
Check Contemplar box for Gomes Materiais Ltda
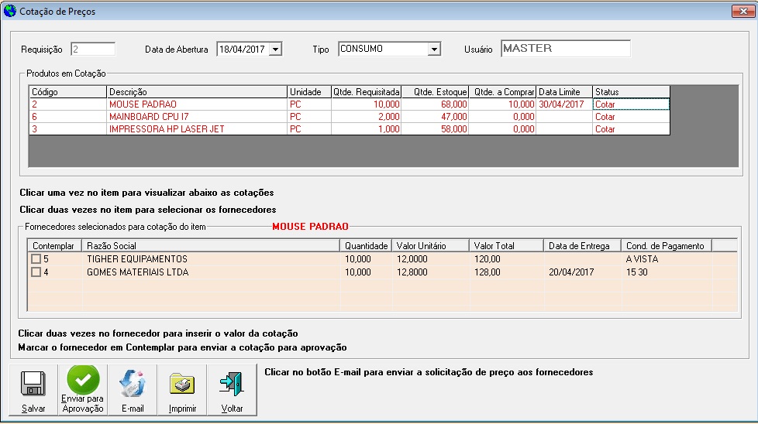click(x=36, y=272)
